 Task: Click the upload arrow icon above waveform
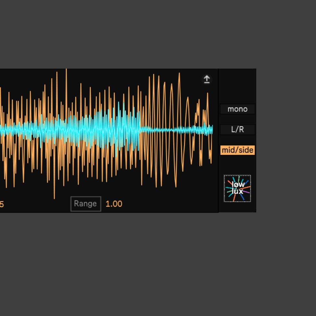coord(207,79)
